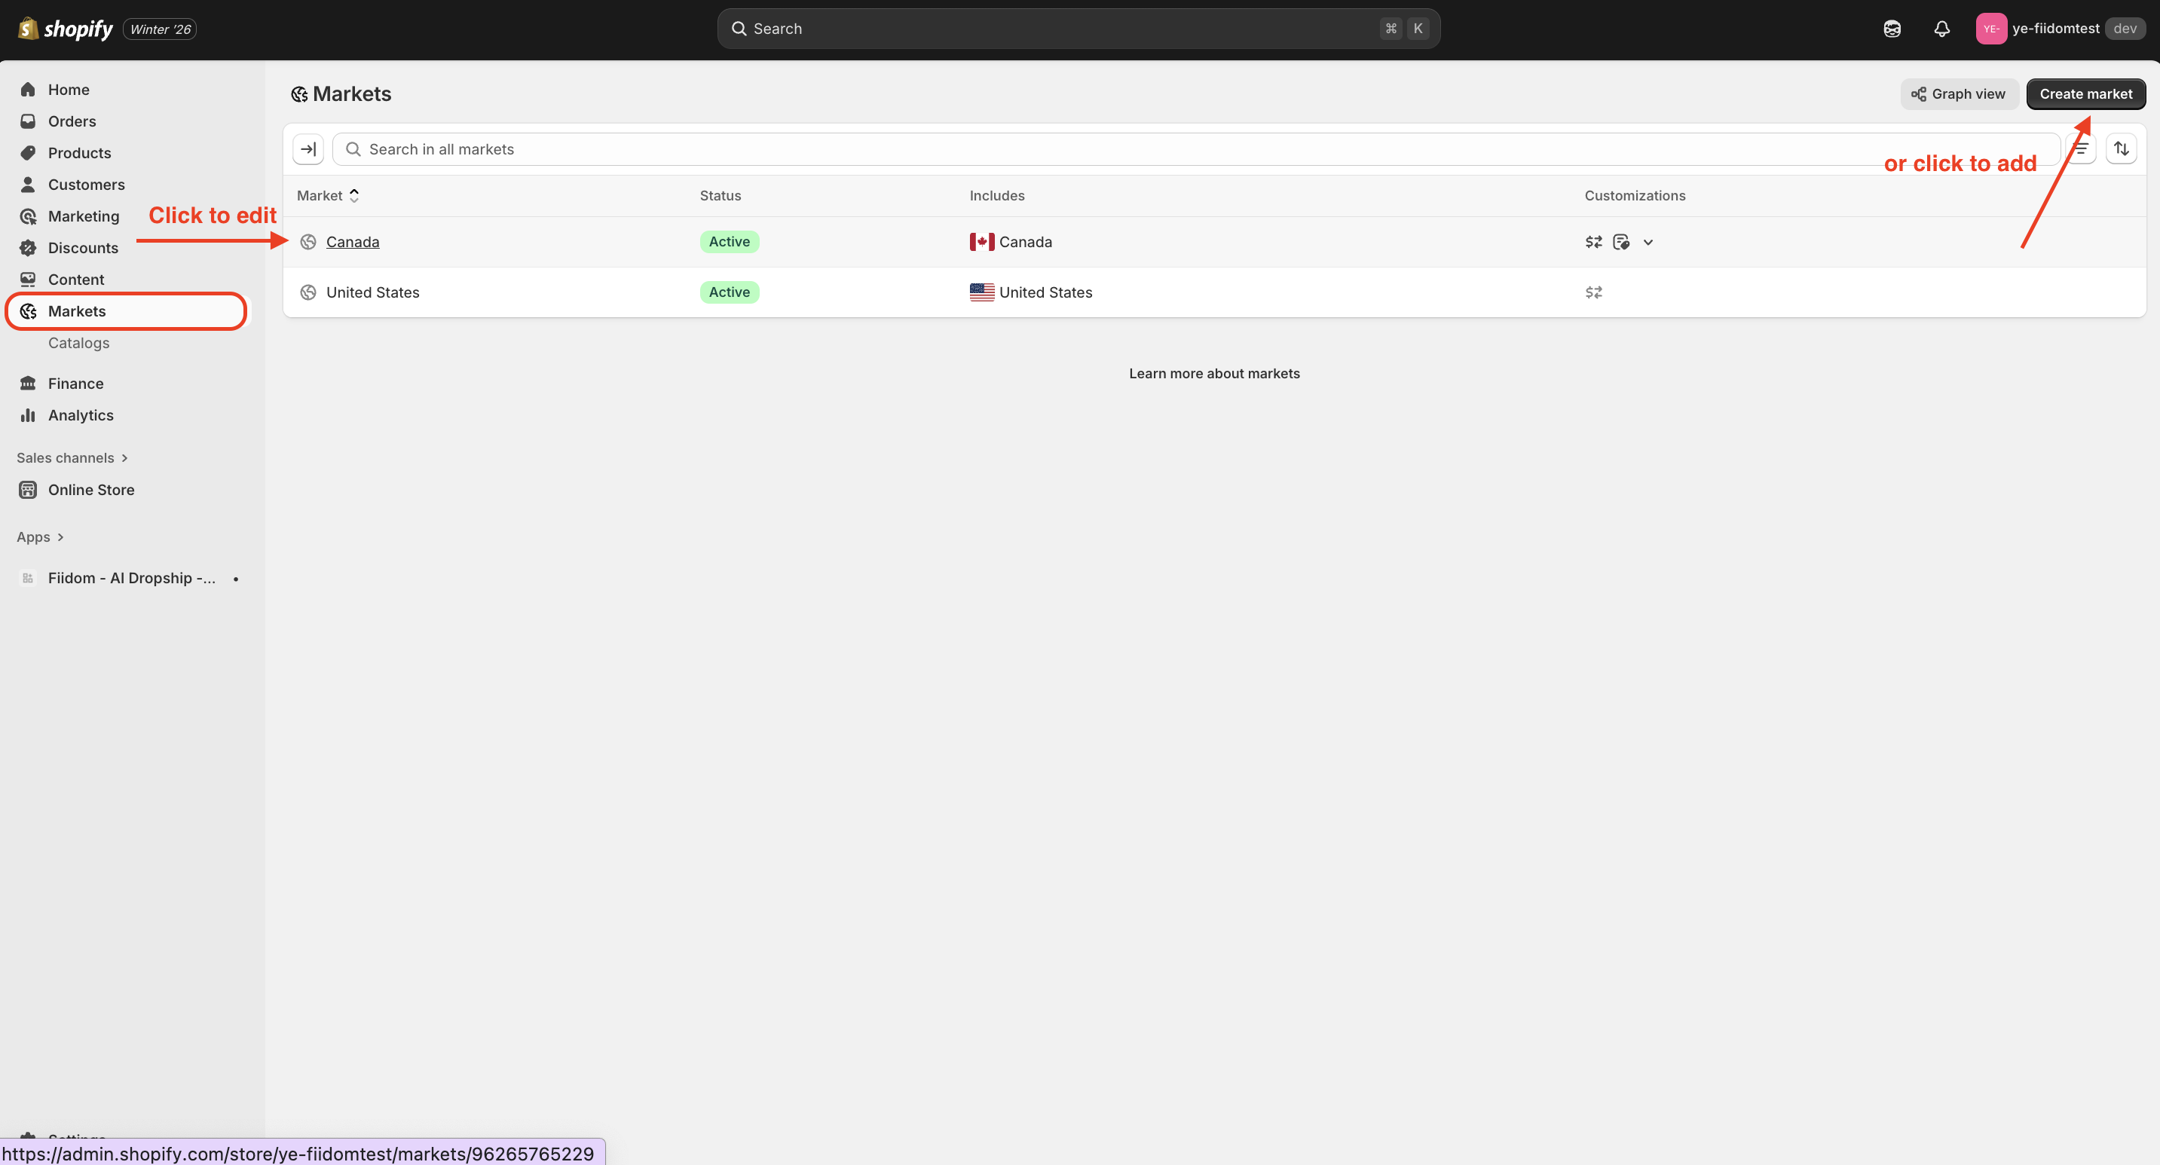
Task: Click United States currency customization icon
Action: tap(1593, 292)
